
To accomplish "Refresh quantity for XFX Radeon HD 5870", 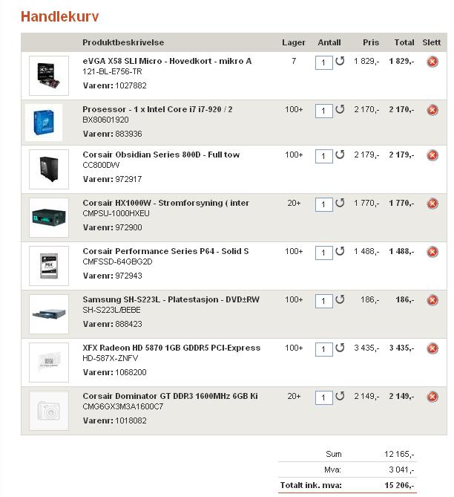I will tap(340, 348).
